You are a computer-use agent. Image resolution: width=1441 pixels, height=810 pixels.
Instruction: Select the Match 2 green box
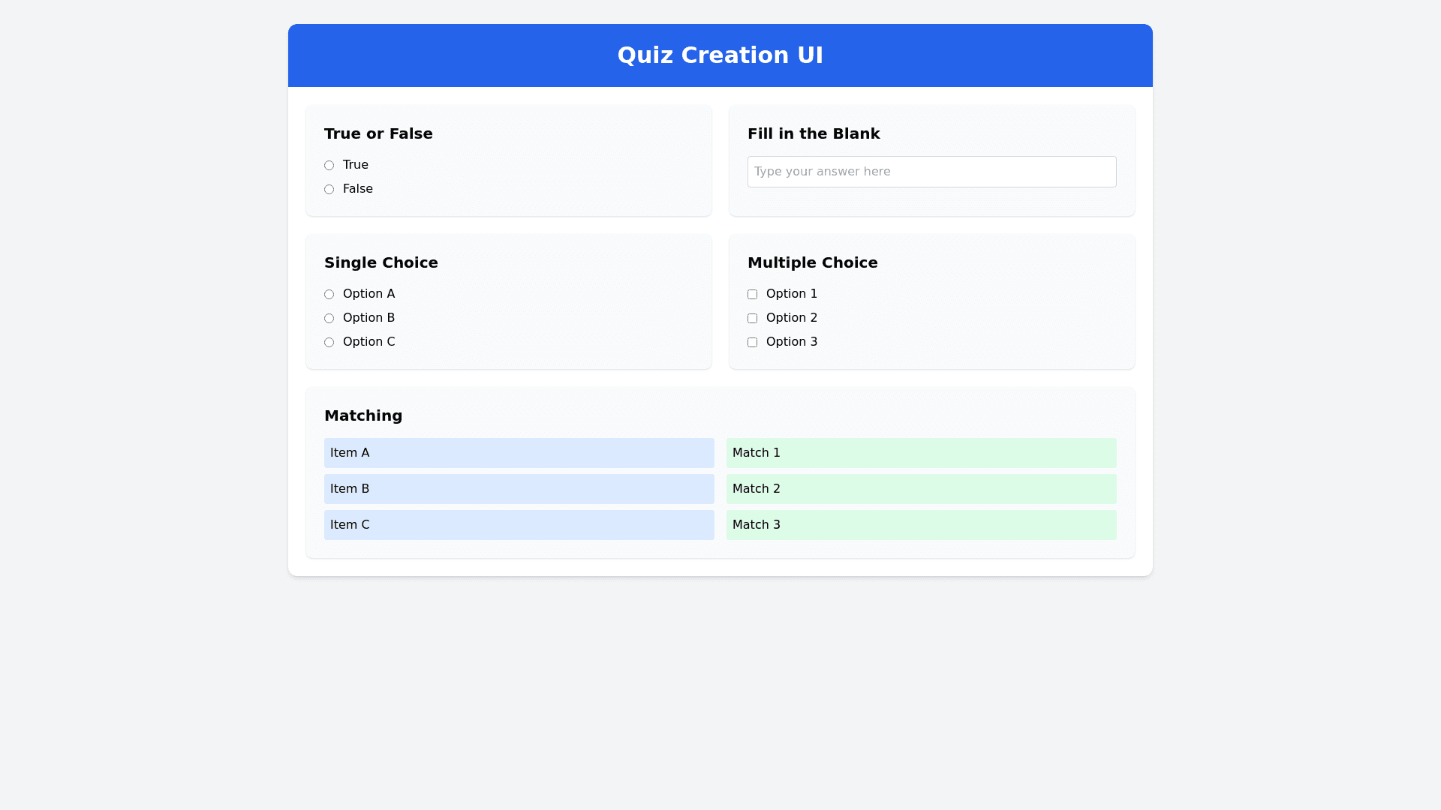pyautogui.click(x=921, y=489)
